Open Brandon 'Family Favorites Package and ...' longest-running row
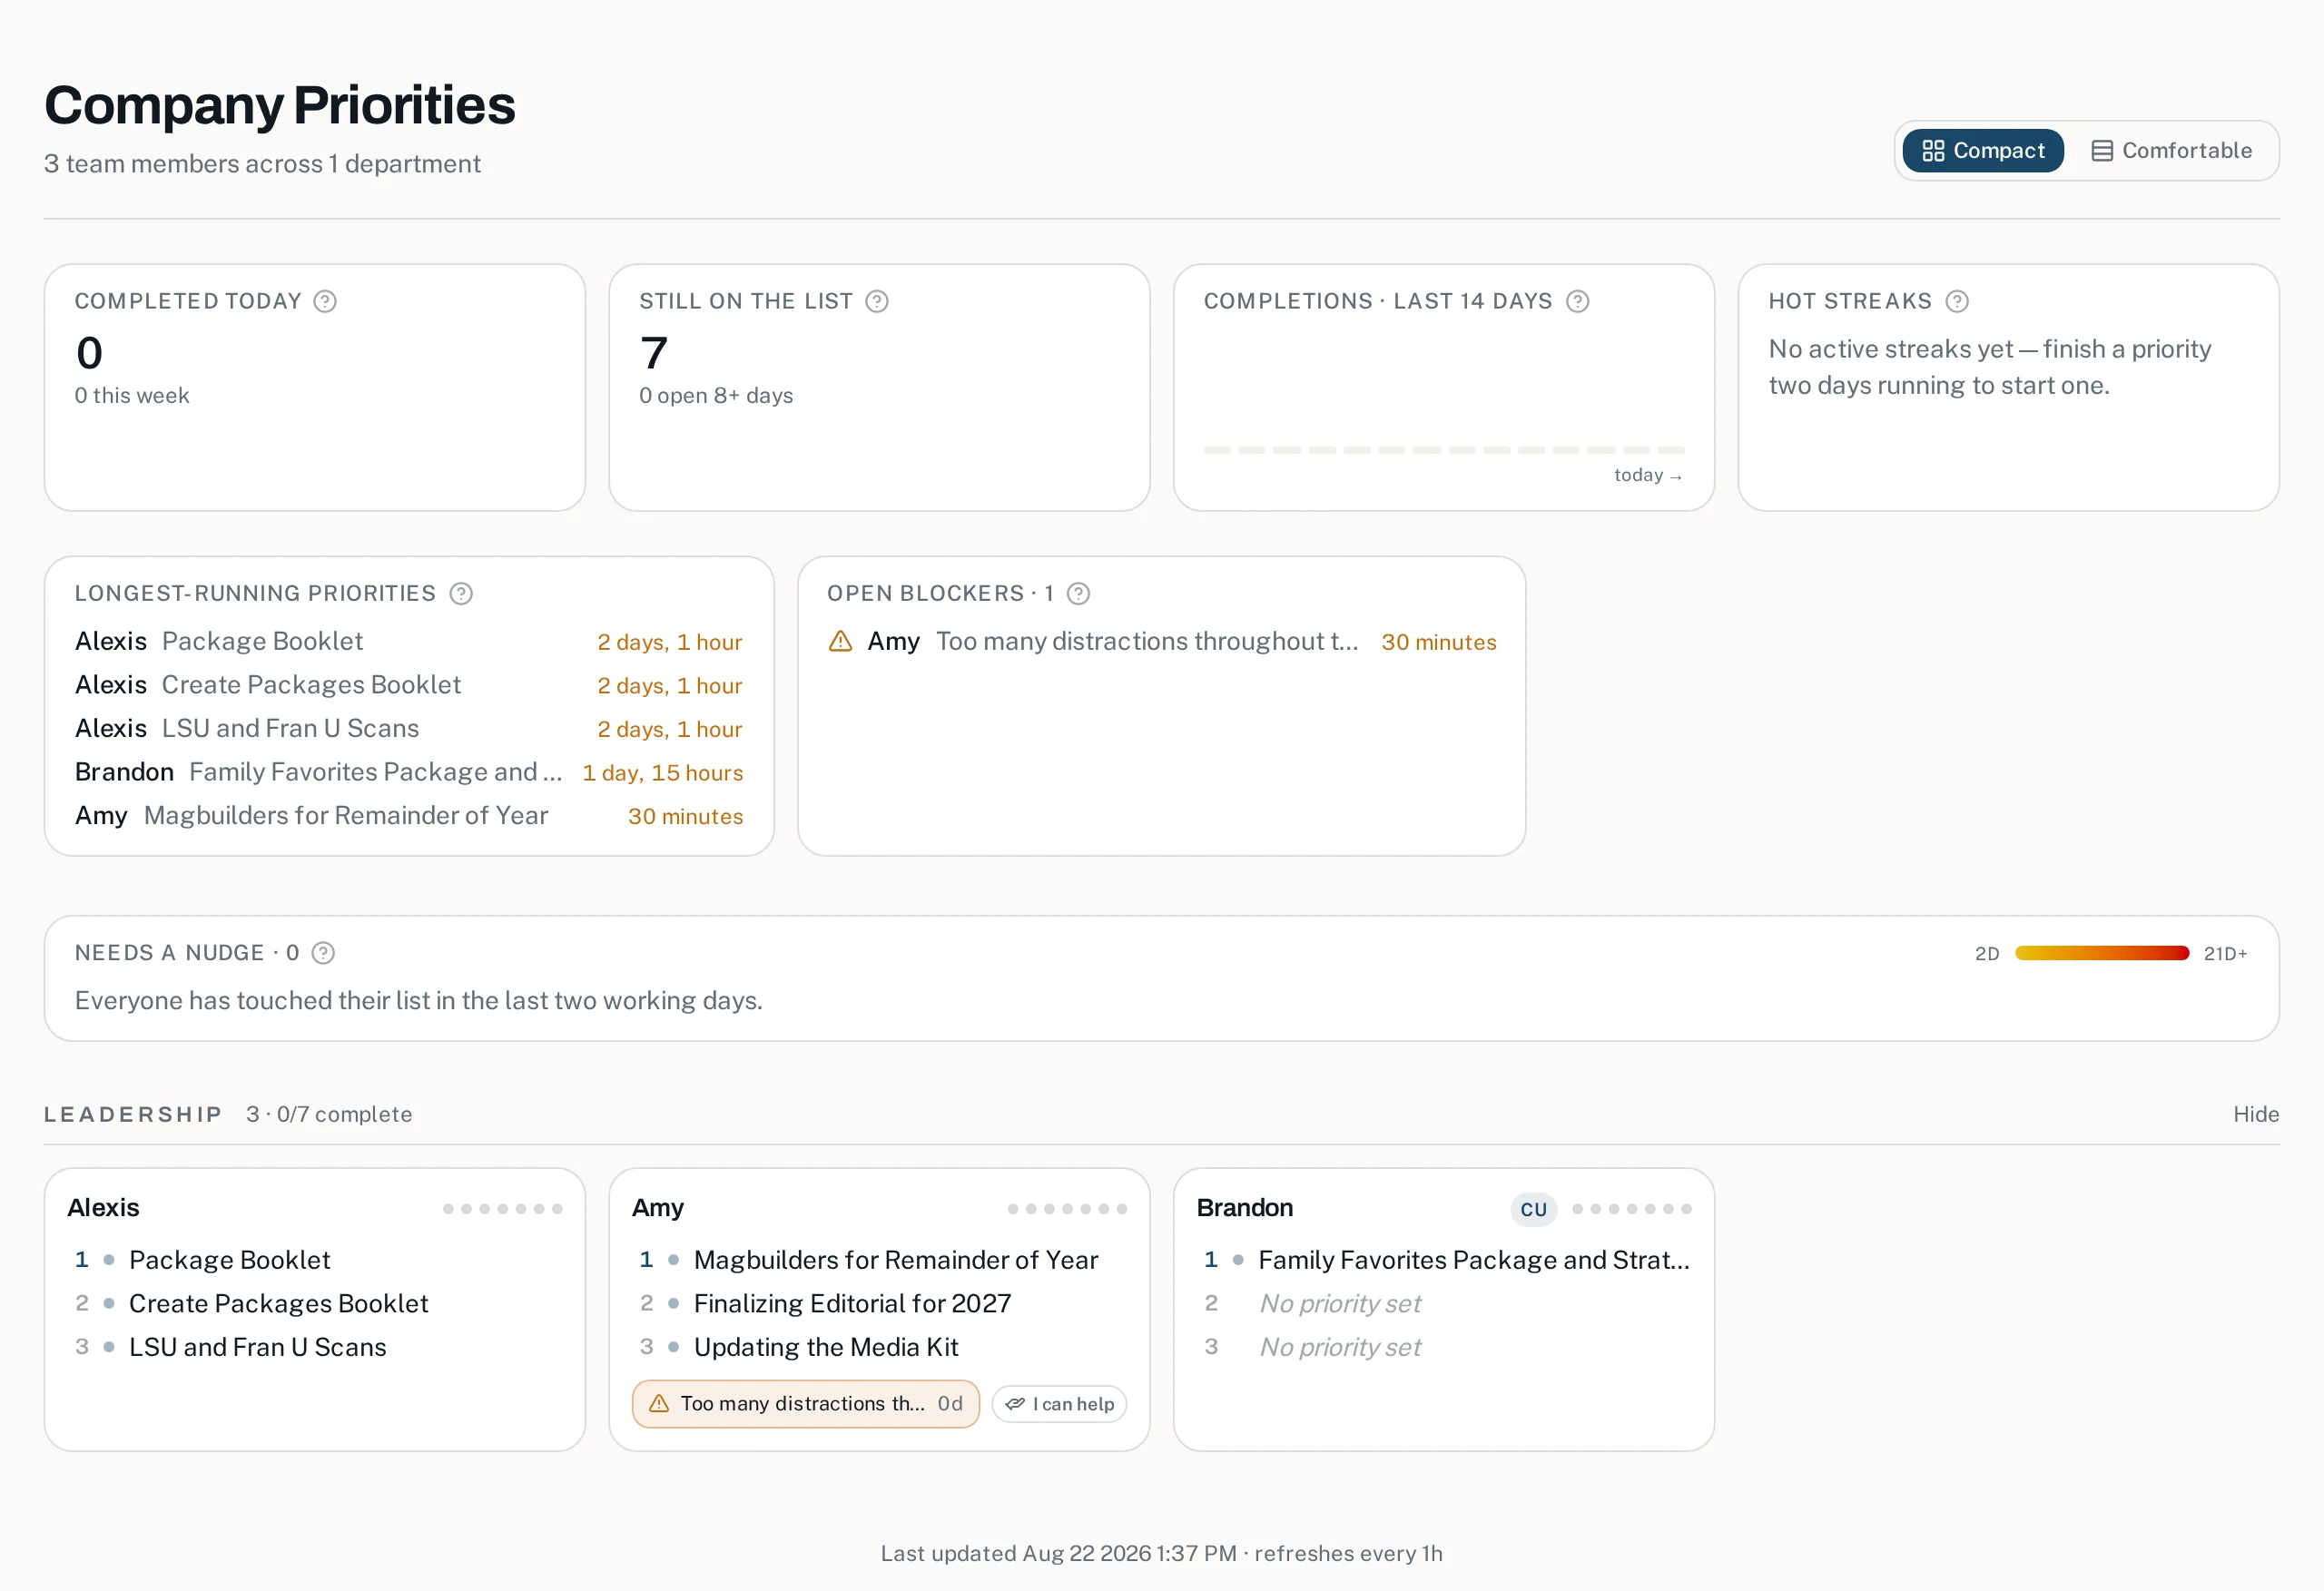 (409, 772)
